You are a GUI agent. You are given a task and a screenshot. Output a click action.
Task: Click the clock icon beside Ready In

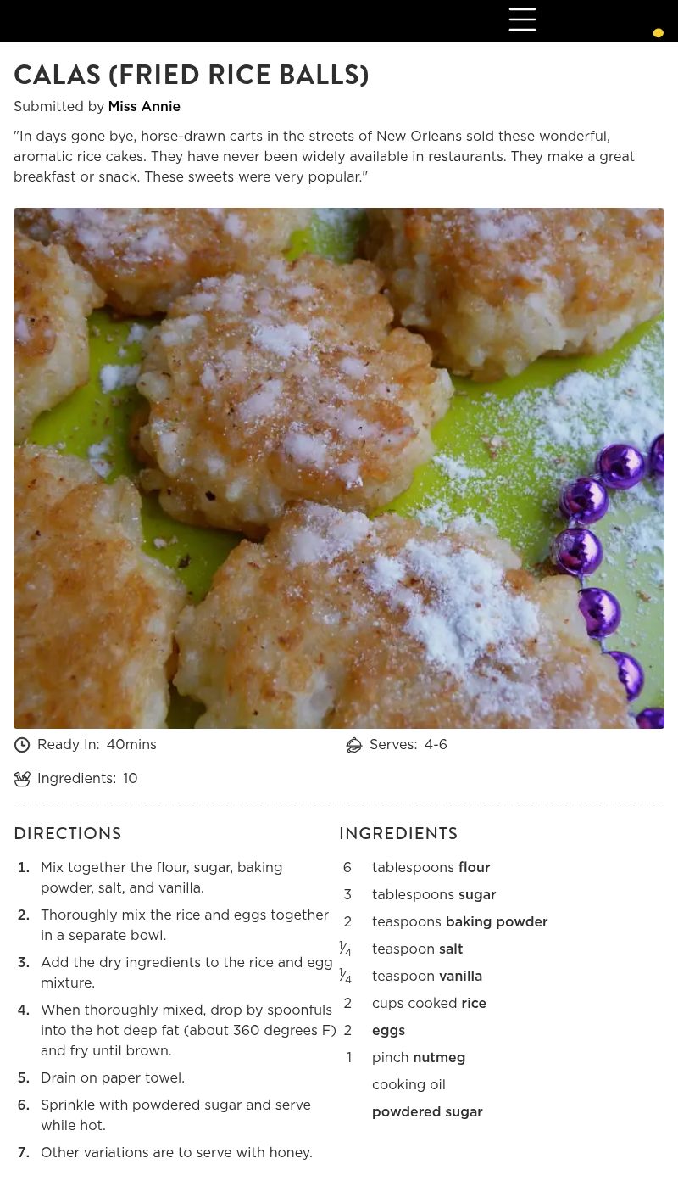(x=22, y=745)
